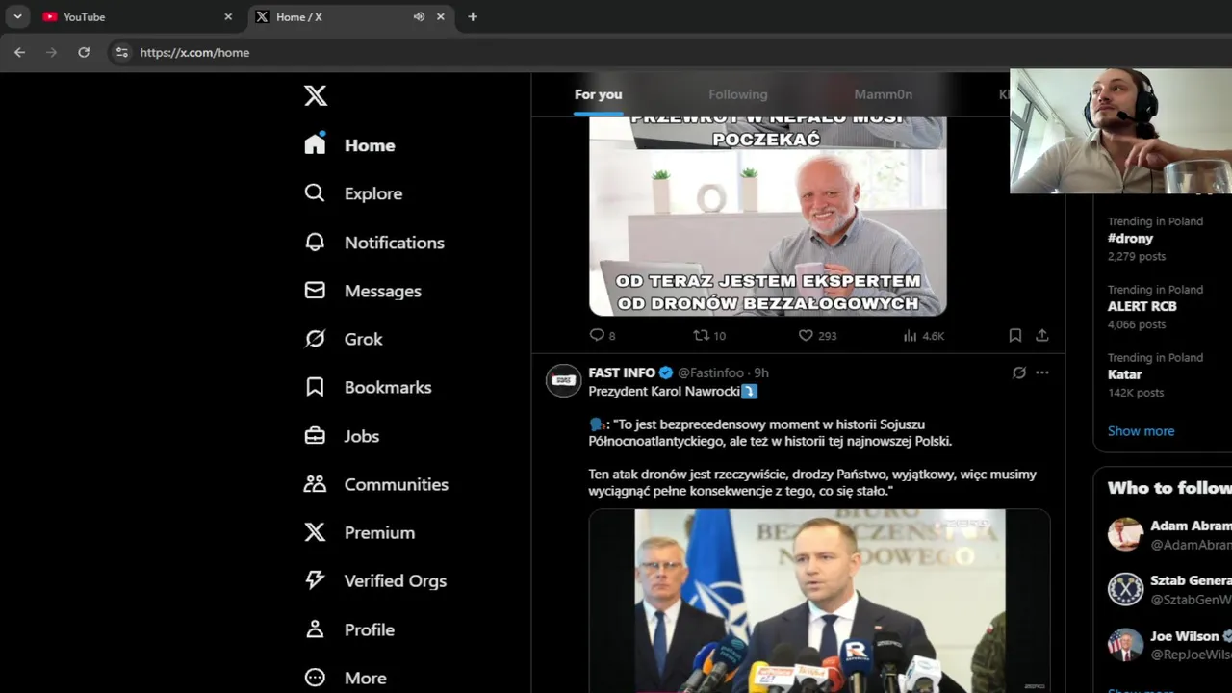Open Sztab Genera suggested profile
This screenshot has width=1232, height=693.
1169,590
